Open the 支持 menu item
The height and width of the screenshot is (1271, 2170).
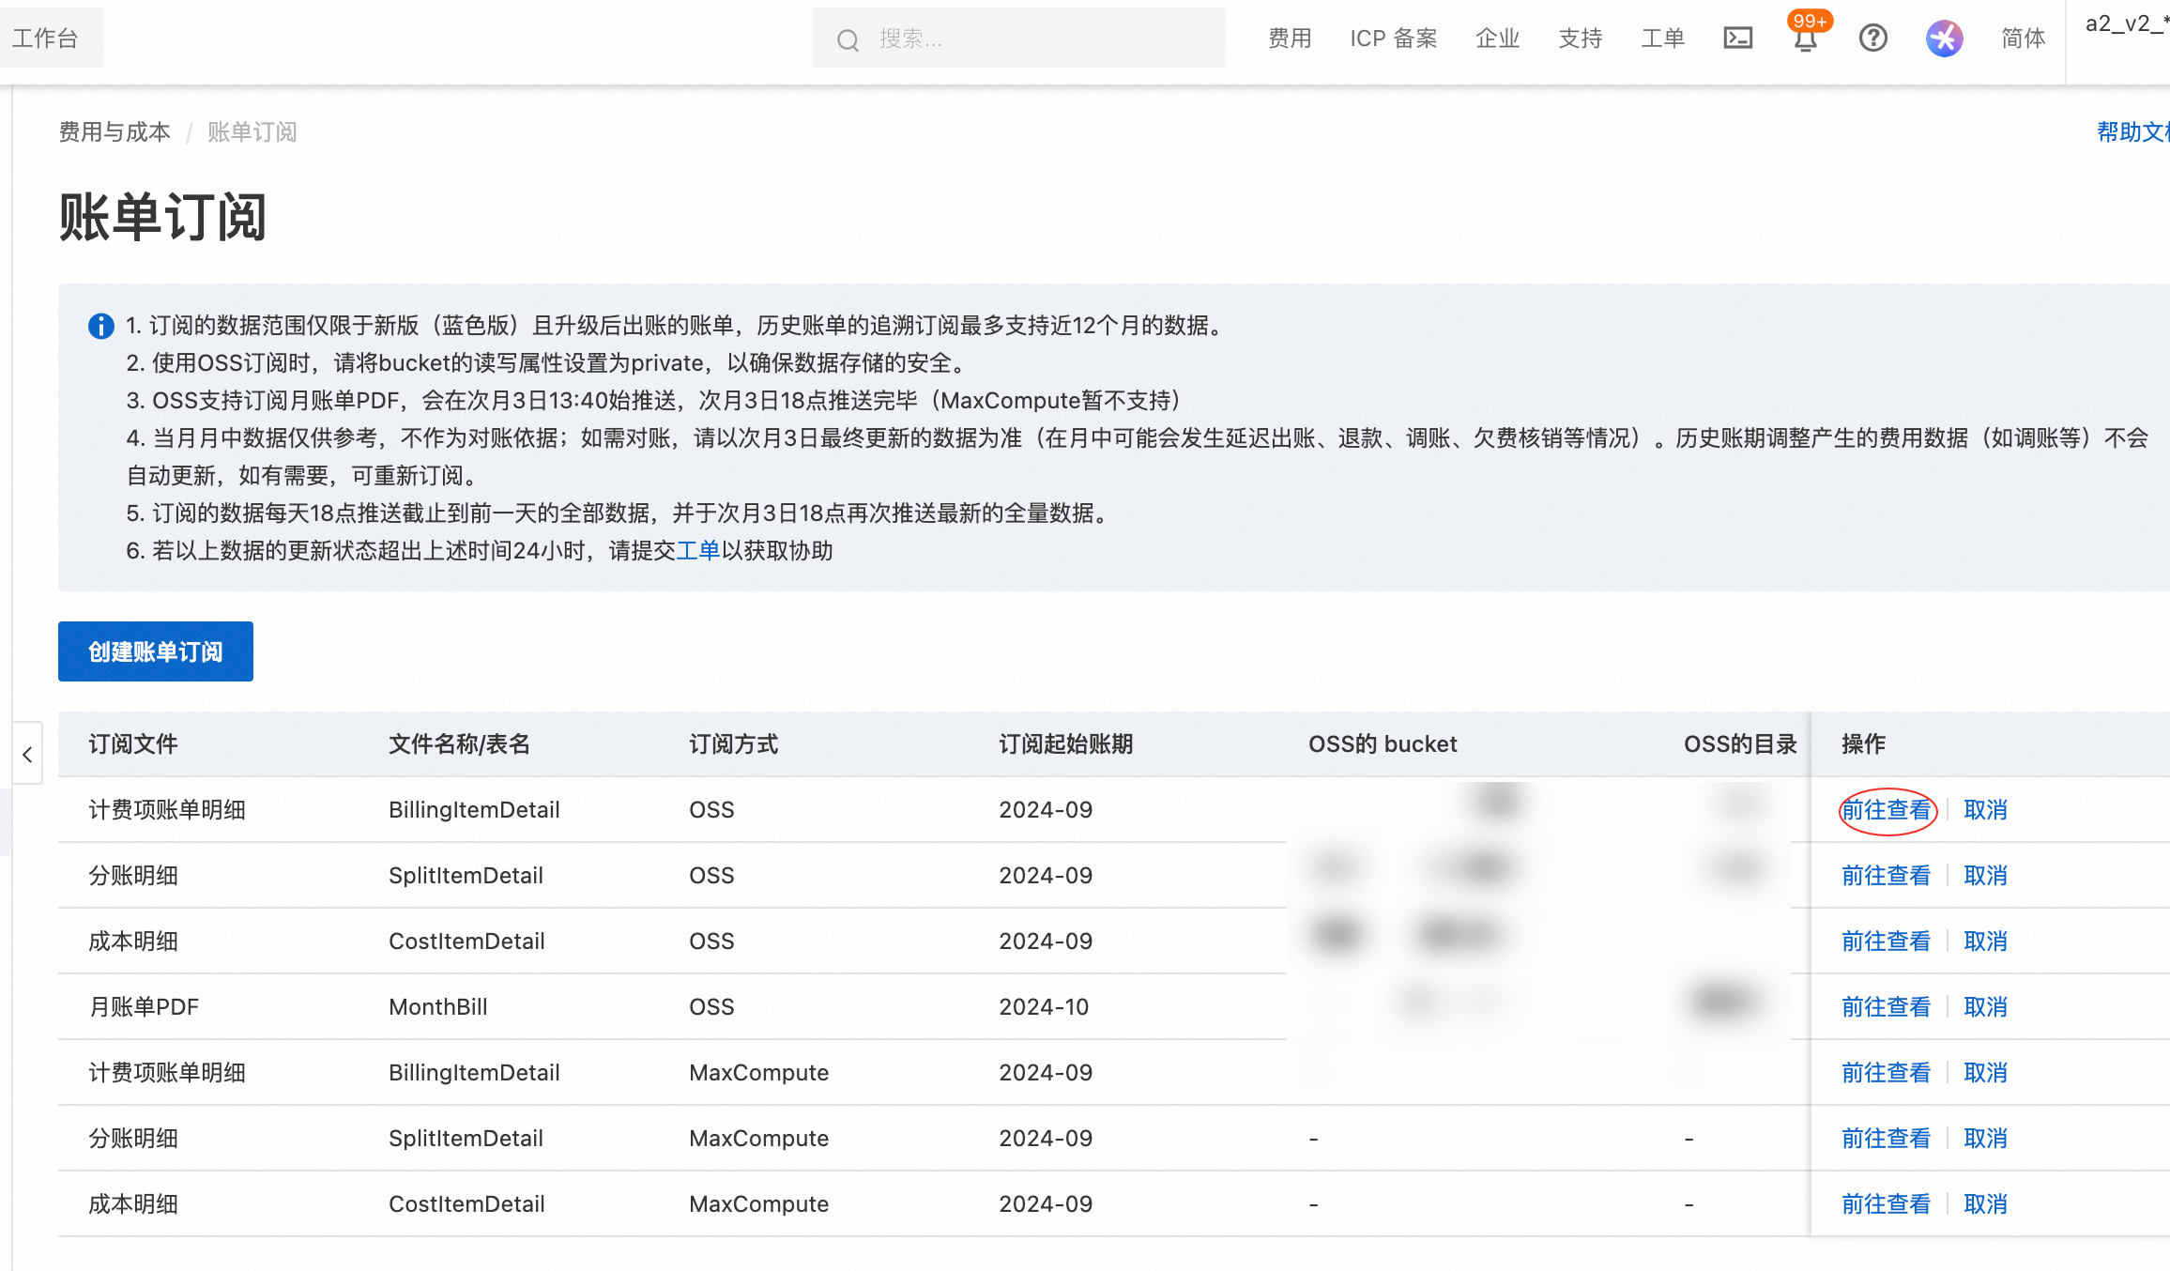pyautogui.click(x=1580, y=38)
